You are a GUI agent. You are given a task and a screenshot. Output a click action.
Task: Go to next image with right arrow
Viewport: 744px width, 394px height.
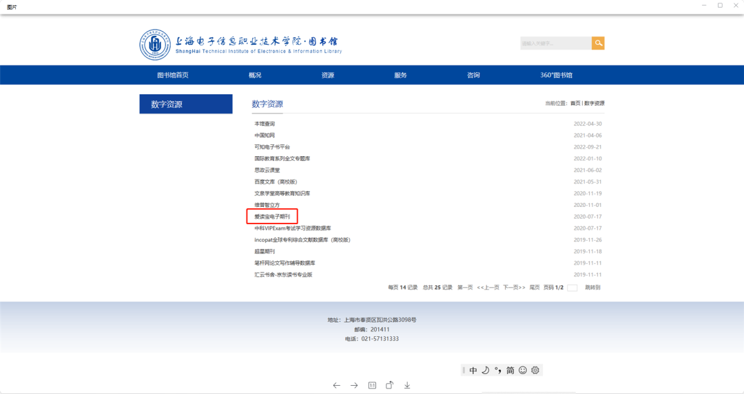coord(354,386)
